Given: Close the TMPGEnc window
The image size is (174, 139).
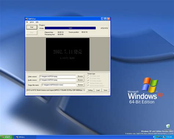Looking at the screenshot, I should [x=109, y=19].
